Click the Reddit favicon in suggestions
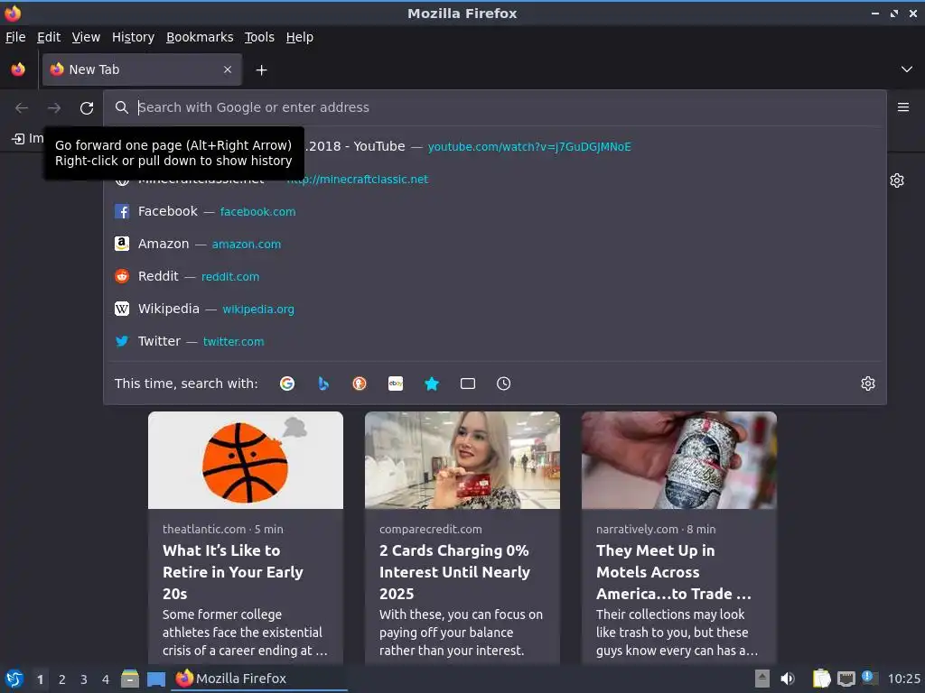 coord(122,276)
